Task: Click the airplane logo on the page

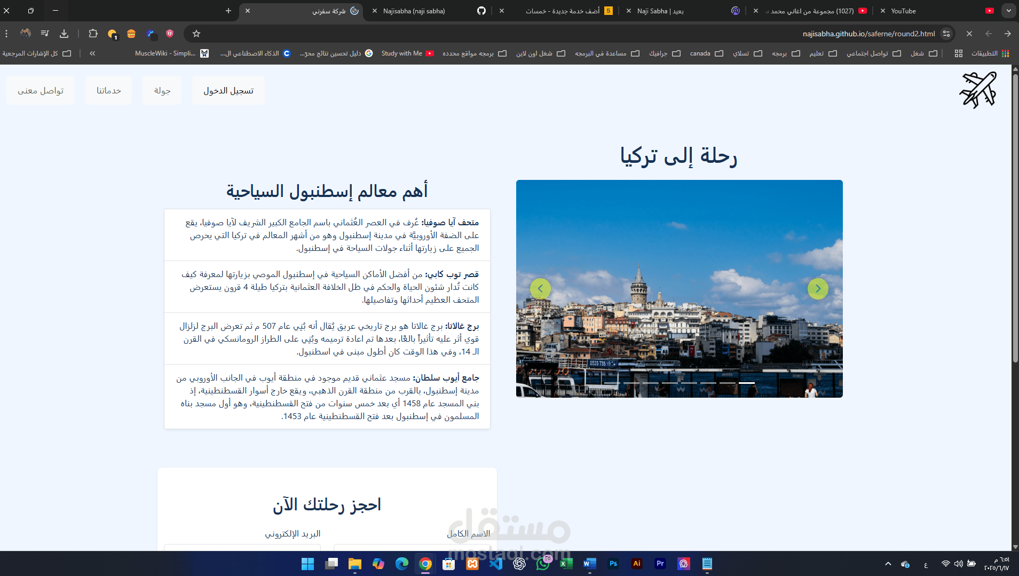Action: (978, 90)
